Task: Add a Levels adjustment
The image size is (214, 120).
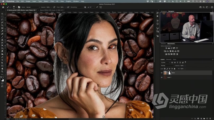Action: point(169,48)
